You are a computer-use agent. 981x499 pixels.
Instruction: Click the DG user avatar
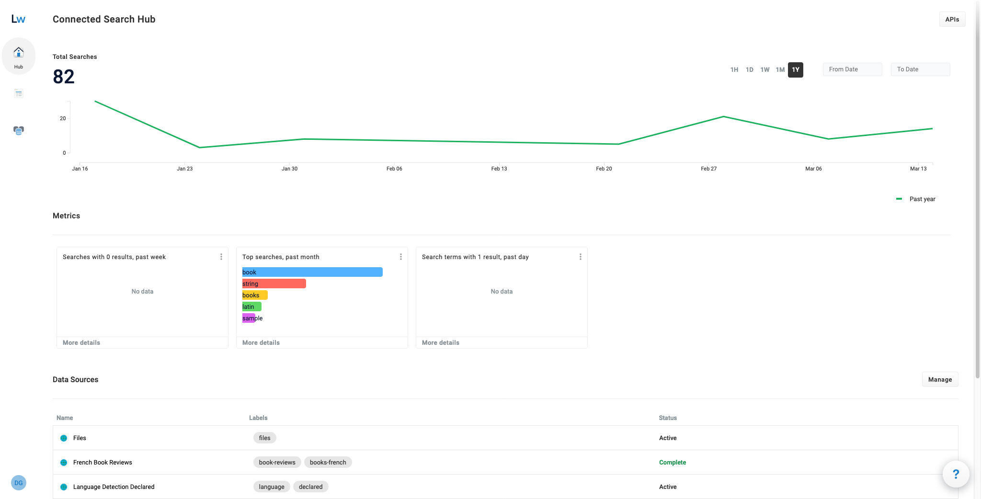point(19,483)
